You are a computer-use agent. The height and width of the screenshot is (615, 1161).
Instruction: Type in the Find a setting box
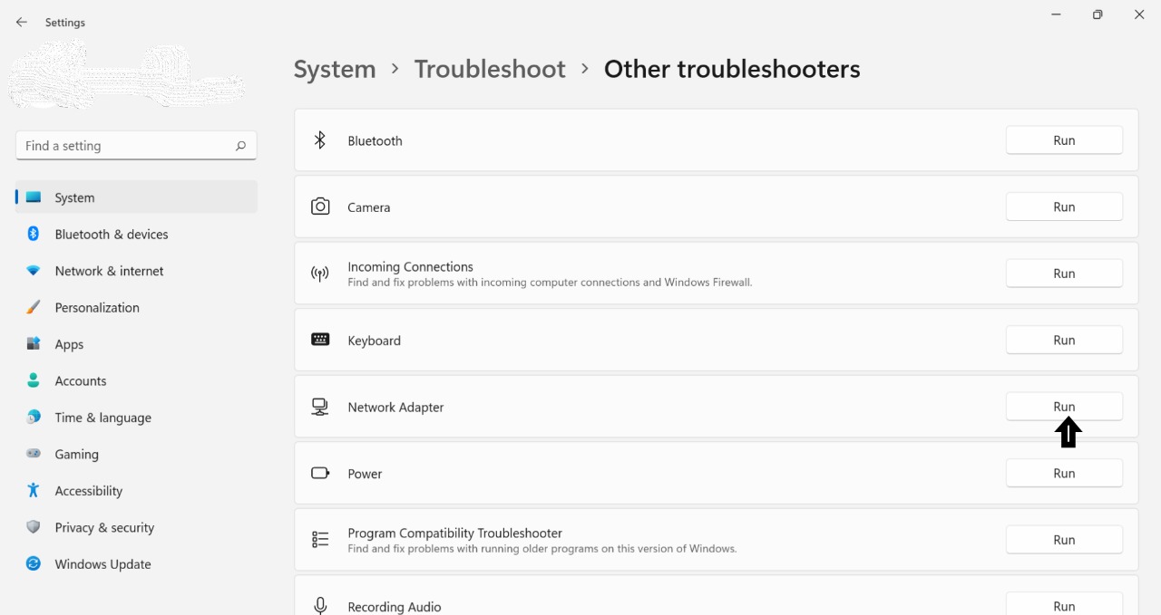[x=125, y=146]
